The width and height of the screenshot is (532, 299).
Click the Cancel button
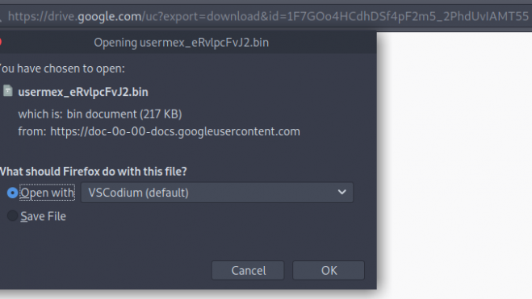pos(248,270)
